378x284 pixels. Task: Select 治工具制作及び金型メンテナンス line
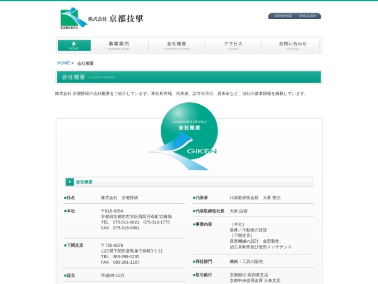[x=261, y=247]
